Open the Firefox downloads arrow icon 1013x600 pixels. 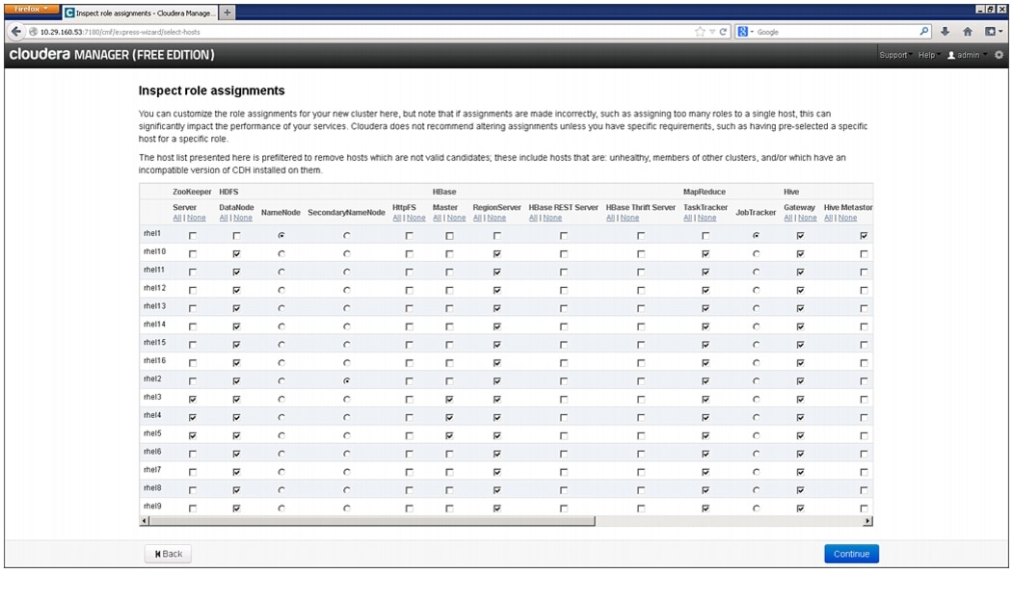pos(946,32)
